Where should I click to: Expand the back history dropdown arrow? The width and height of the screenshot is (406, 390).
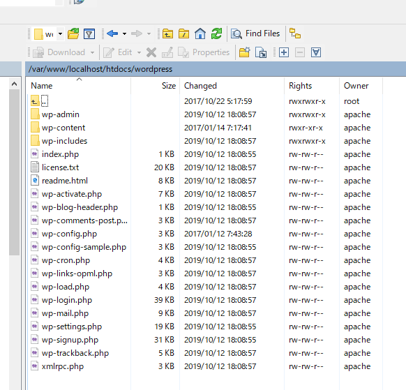coord(125,34)
